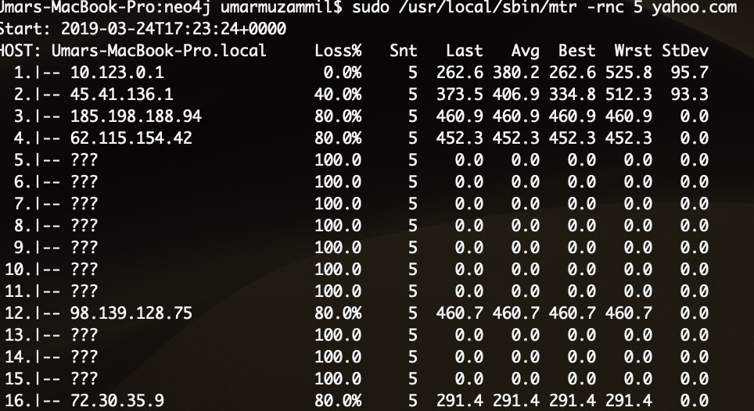Screen dimensions: 754x411
Task: Click the hostname Umars-MacBook-Pro.local in the HOST row
Action: (x=159, y=51)
